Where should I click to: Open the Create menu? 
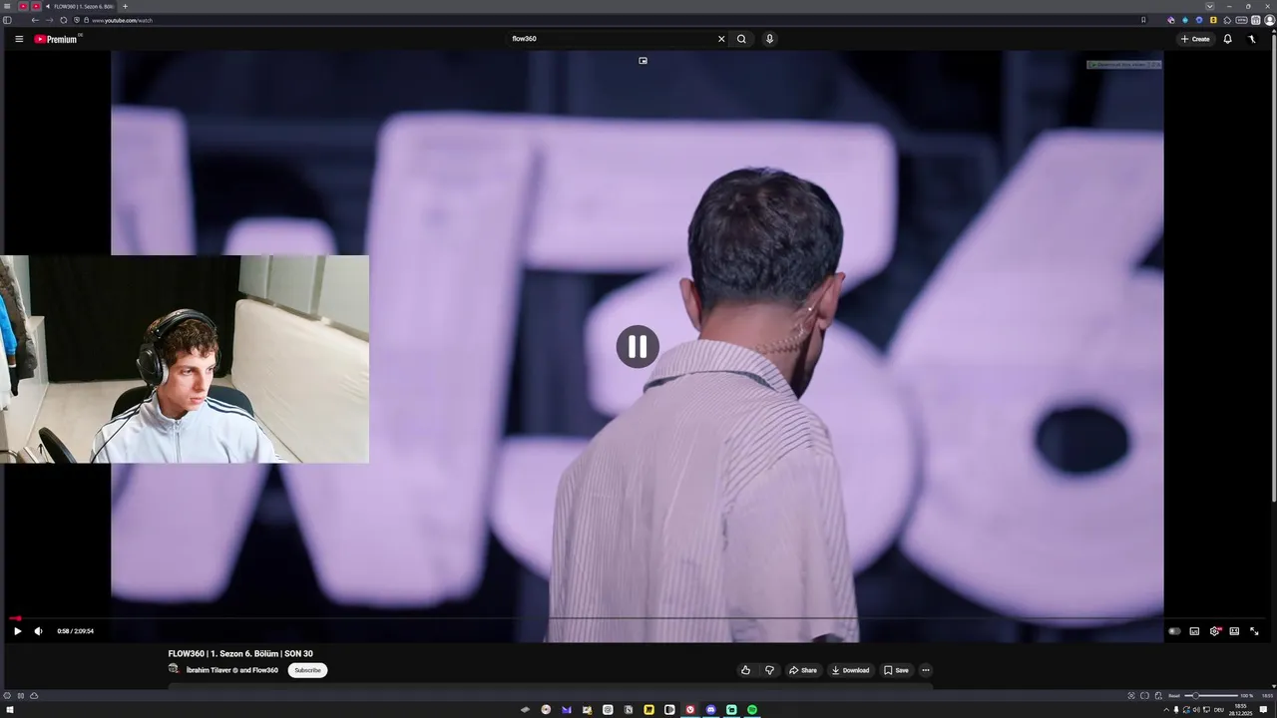pyautogui.click(x=1195, y=39)
